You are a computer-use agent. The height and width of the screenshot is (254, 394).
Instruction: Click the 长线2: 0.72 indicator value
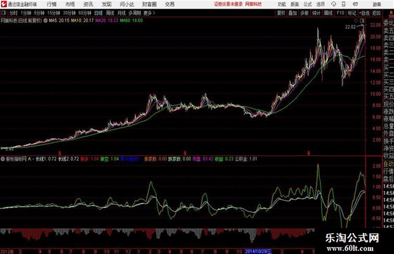point(69,159)
